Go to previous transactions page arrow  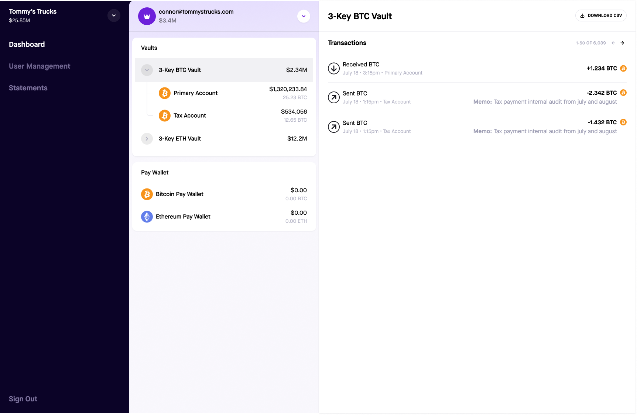(x=613, y=43)
